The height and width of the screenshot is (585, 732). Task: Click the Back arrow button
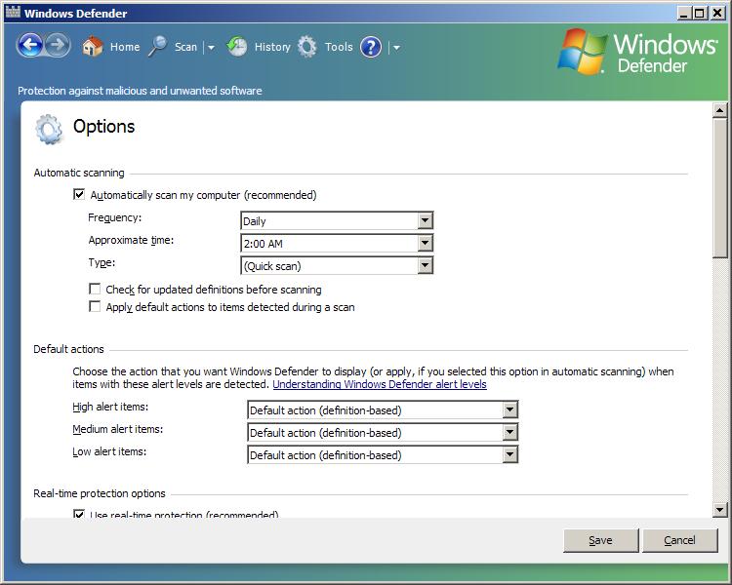coord(30,46)
